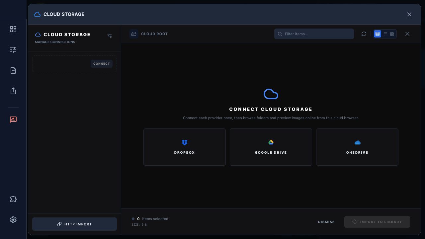This screenshot has height=239, width=425.
Task: Click Import to Library button
Action: 377,222
